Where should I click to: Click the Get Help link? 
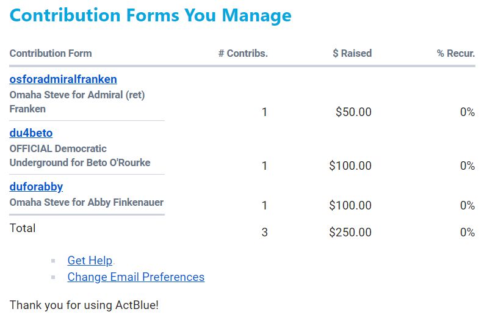(90, 261)
